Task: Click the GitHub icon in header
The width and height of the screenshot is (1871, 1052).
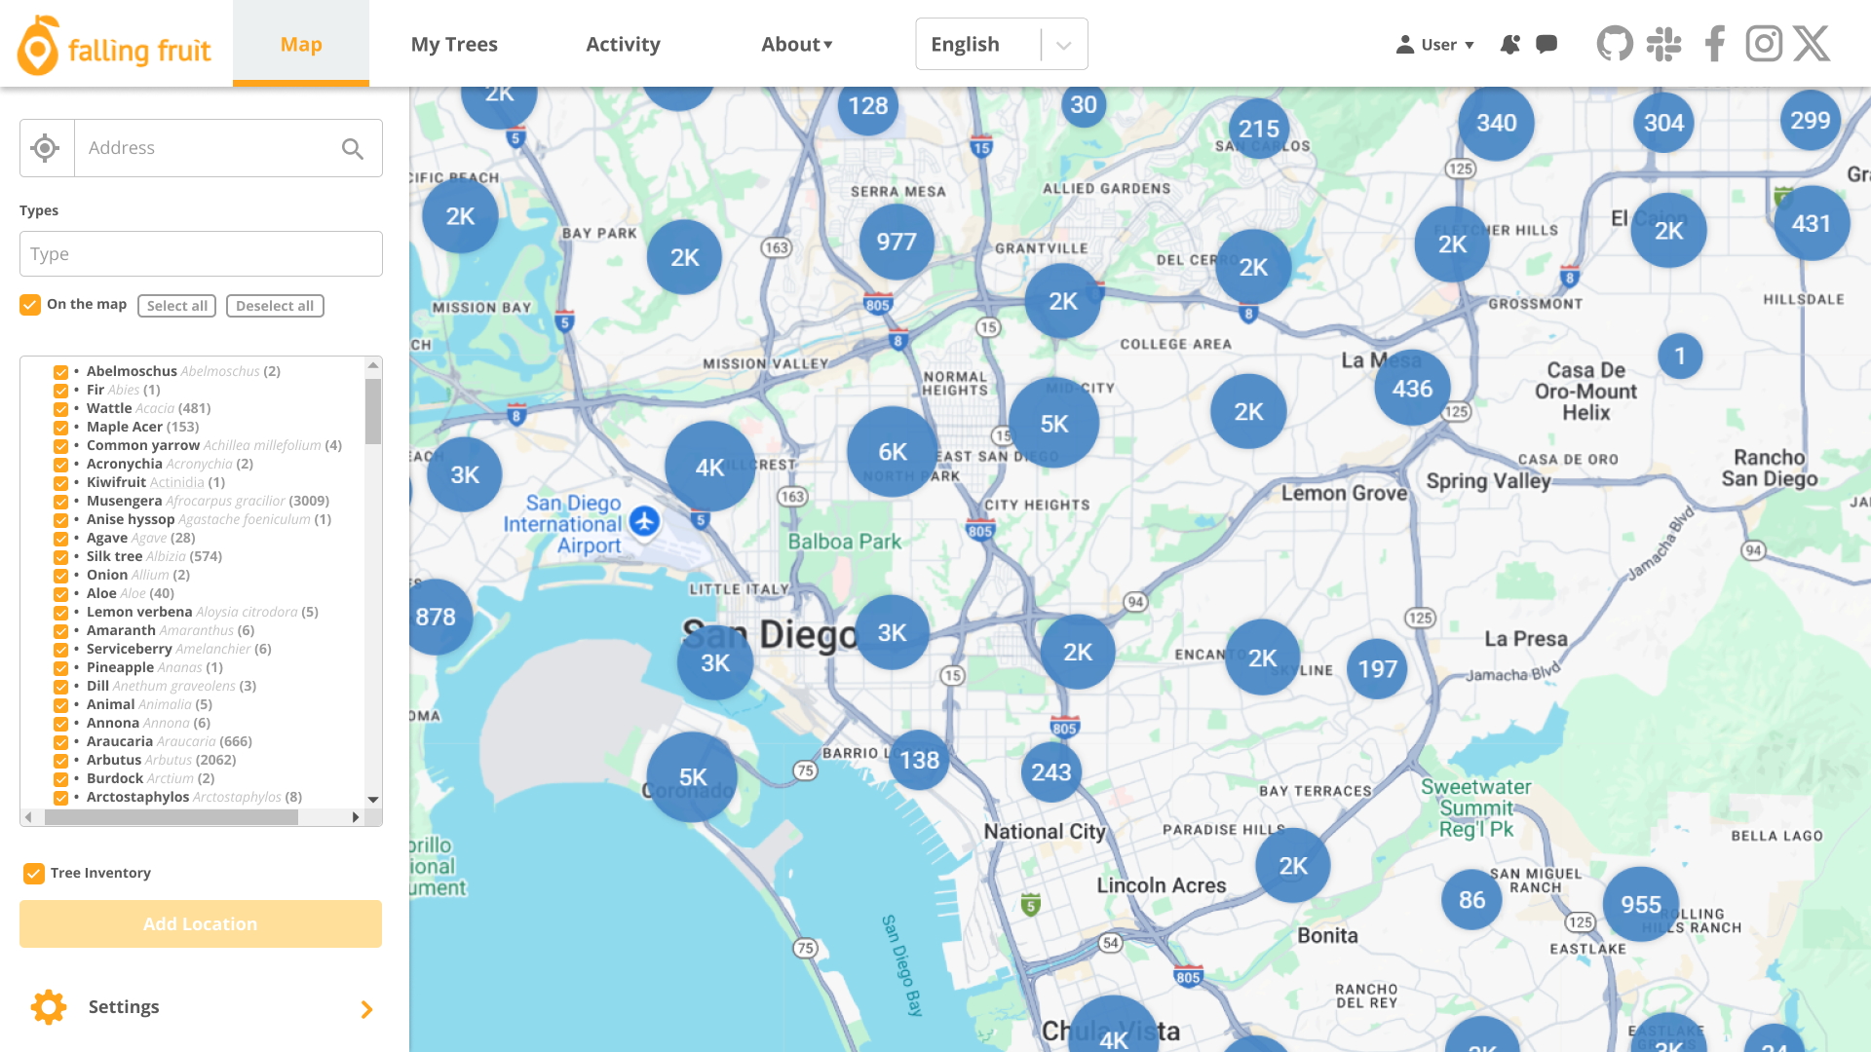Action: pyautogui.click(x=1615, y=44)
